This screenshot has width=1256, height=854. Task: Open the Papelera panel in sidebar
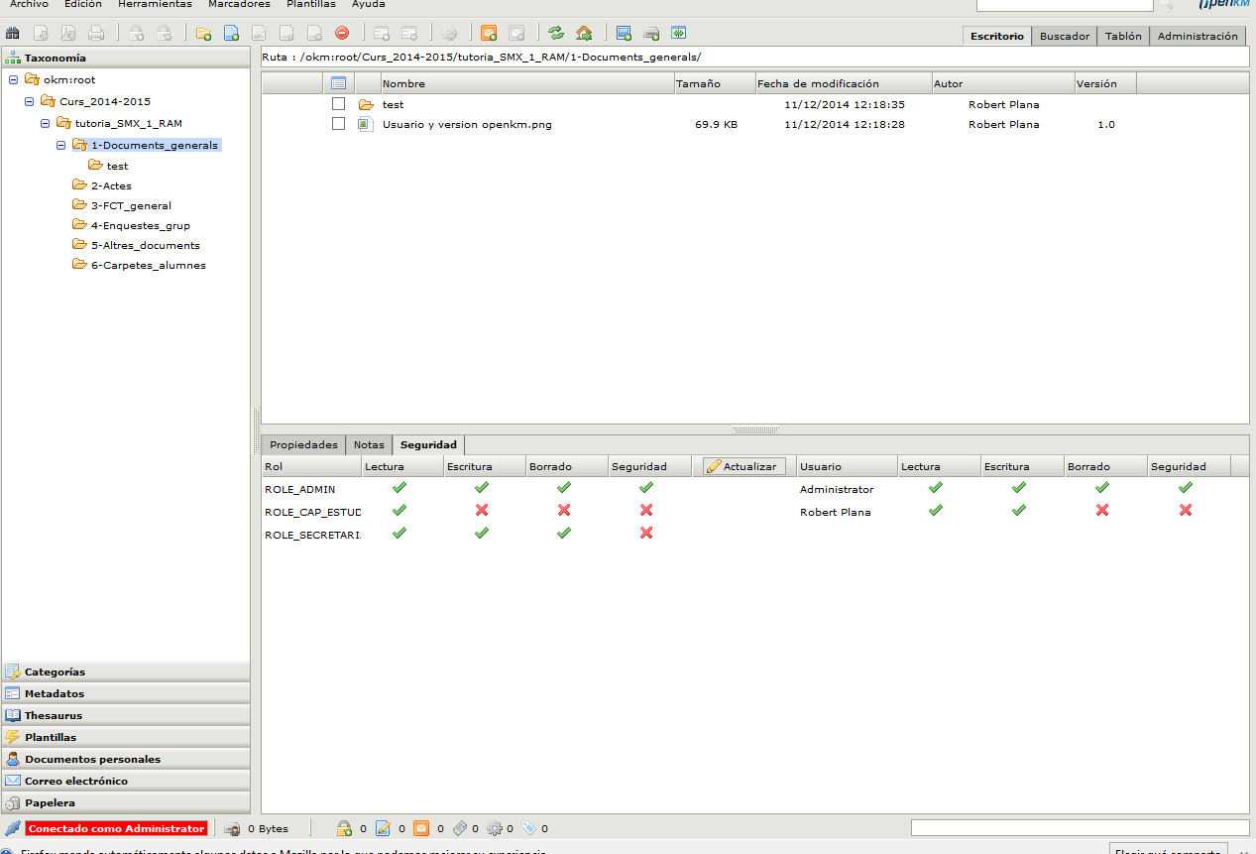[50, 802]
